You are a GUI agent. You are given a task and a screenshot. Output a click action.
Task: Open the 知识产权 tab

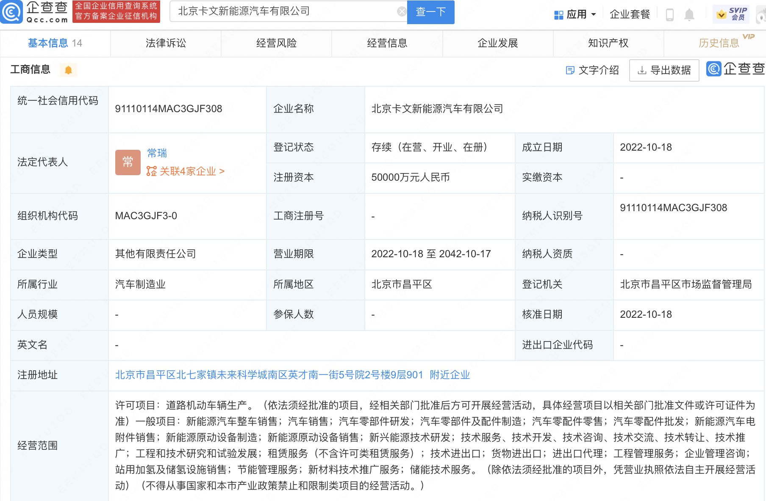coord(608,43)
